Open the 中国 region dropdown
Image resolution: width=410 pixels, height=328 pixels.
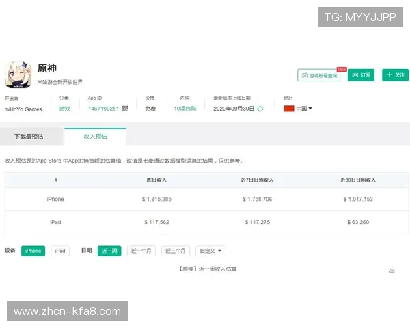click(304, 108)
